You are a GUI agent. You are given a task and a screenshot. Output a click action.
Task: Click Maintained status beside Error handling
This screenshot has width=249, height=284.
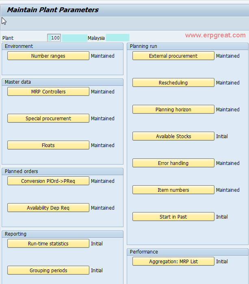228,163
